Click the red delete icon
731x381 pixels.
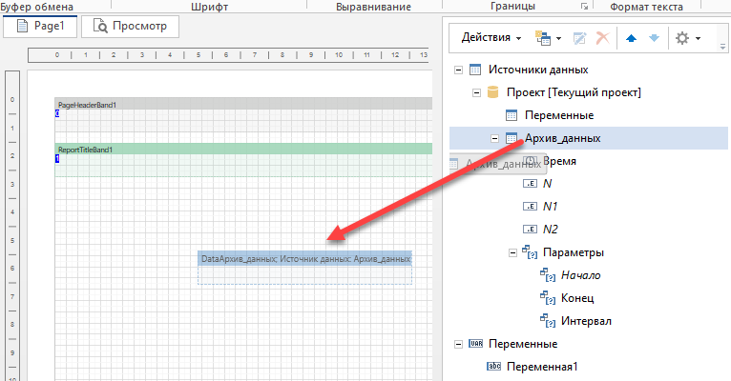pyautogui.click(x=602, y=38)
